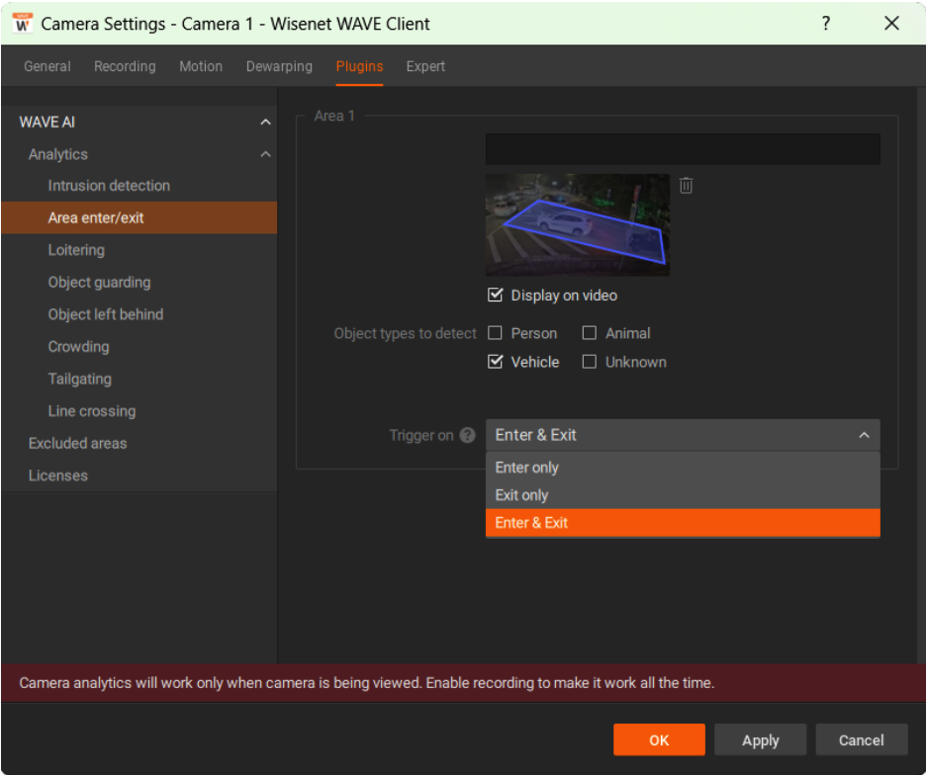Choose Exit only from dropdown list
The image size is (927, 775).
click(x=683, y=495)
